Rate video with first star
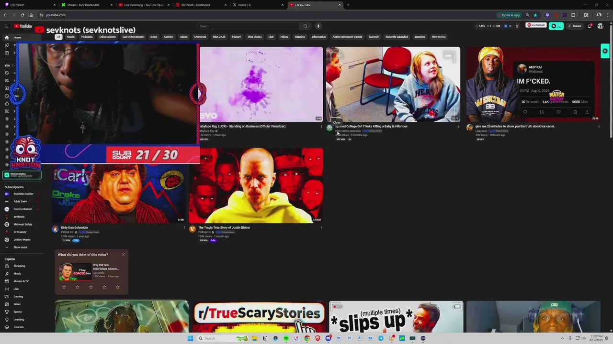 coord(64,287)
